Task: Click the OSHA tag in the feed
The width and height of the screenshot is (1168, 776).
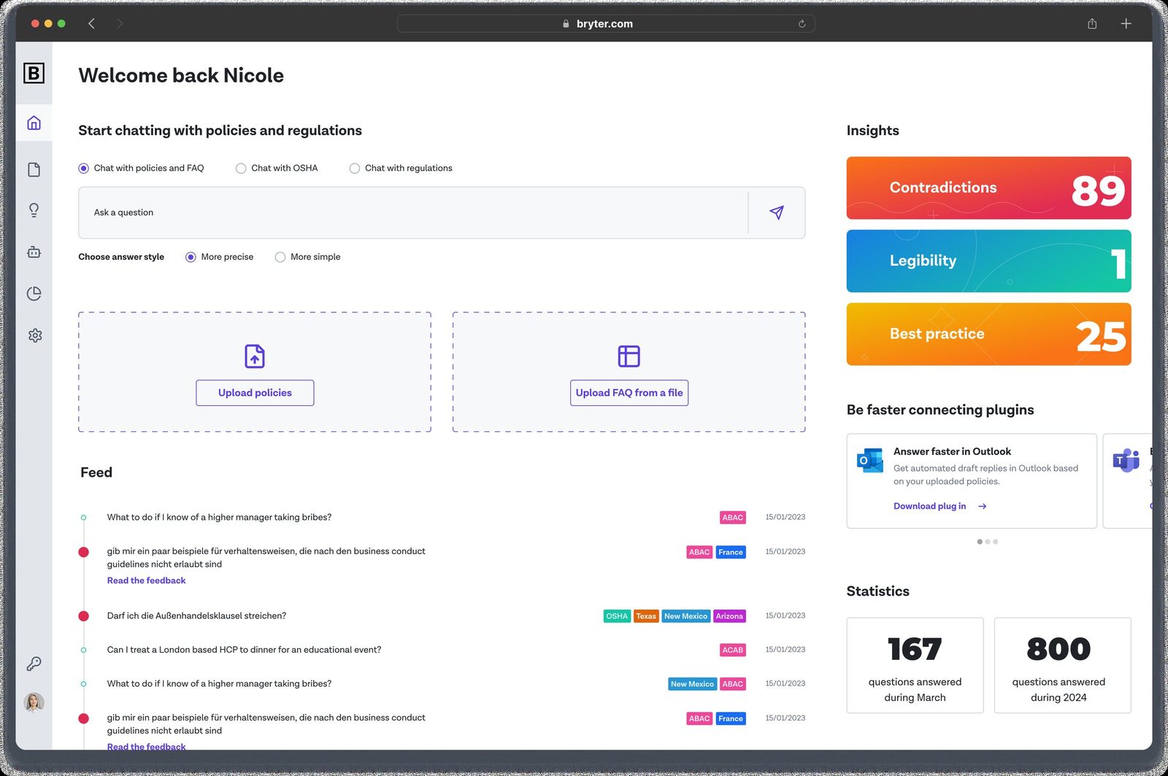Action: pyautogui.click(x=617, y=616)
